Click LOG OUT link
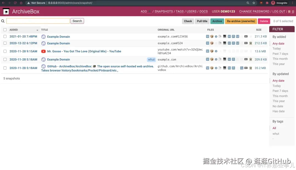This screenshot has height=170, width=296. coord(279,11)
